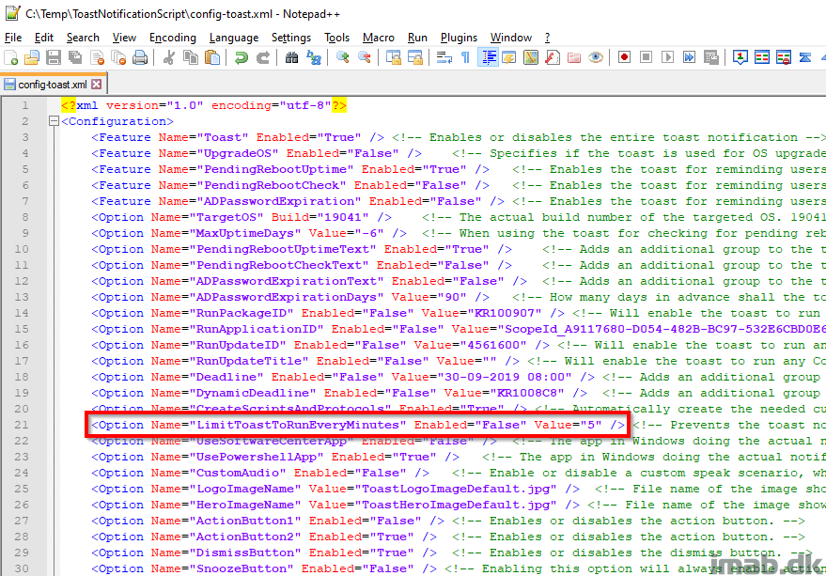Collapse the Configuration element fold marker
The height and width of the screenshot is (576, 826).
[x=54, y=121]
